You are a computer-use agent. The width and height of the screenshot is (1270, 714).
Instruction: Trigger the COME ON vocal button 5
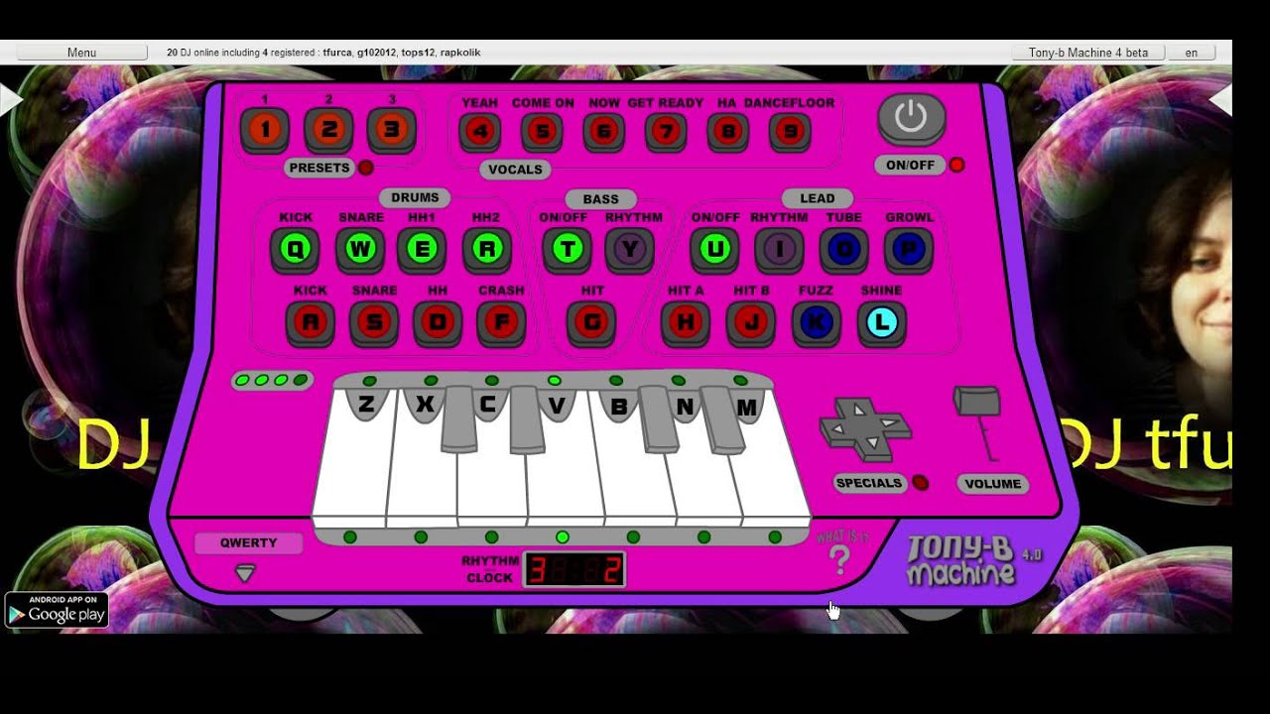[x=542, y=131]
